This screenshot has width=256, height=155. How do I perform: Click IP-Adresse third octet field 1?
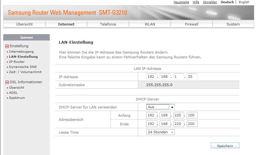coord(179,77)
